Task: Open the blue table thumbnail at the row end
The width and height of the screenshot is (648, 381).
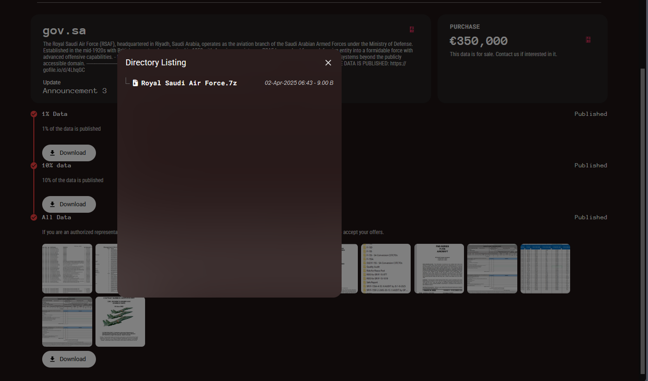Action: [545, 268]
